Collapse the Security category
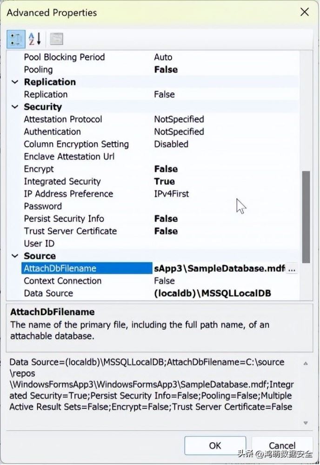 15,107
